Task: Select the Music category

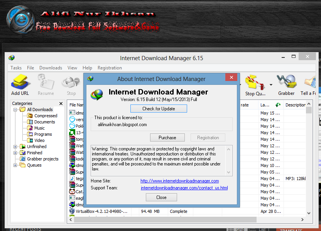Action: [x=36, y=128]
